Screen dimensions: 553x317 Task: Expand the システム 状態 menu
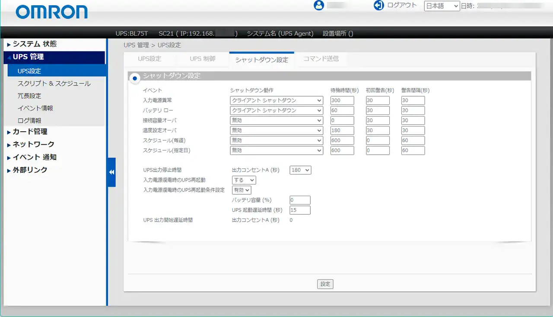click(x=35, y=44)
